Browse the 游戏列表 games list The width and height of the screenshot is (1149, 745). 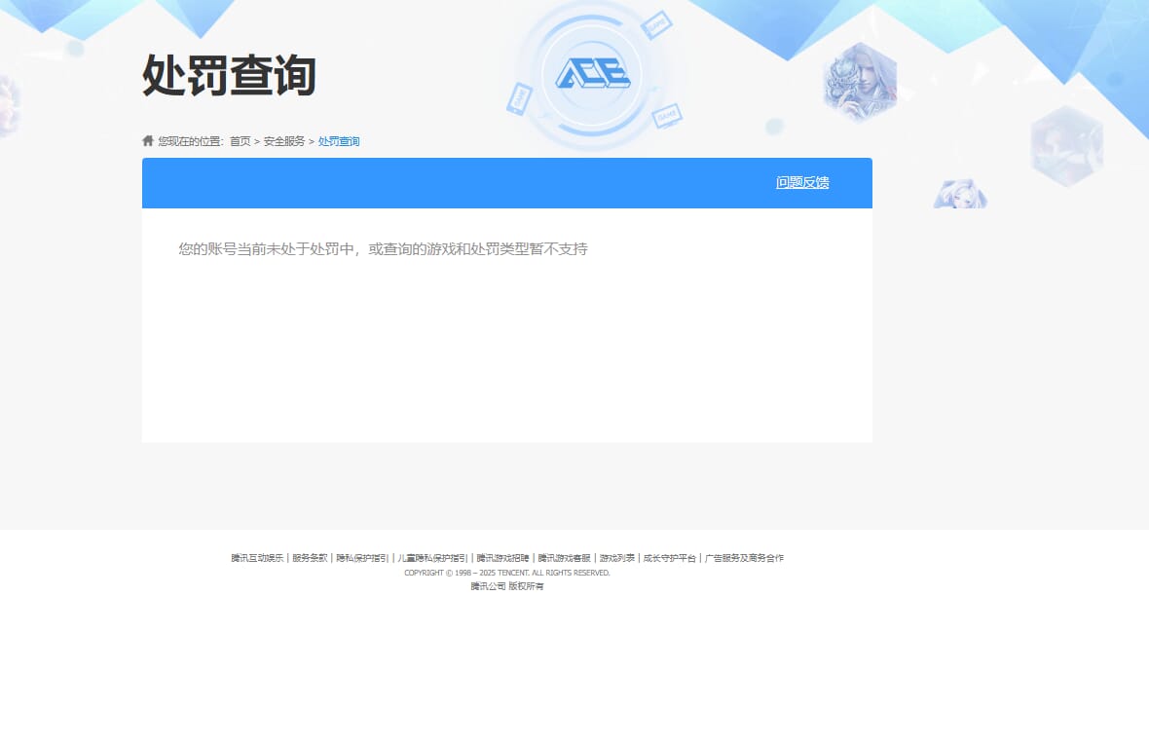coord(616,557)
